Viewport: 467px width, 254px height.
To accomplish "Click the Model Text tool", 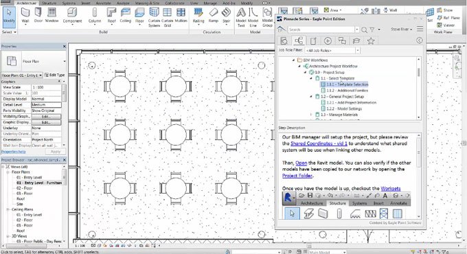I will 241,17.
